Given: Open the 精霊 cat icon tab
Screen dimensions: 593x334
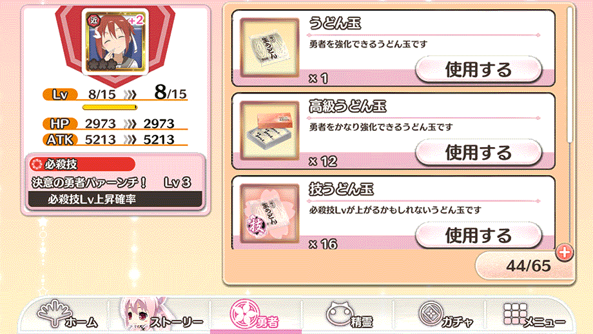Looking at the screenshot, I should click(x=349, y=315).
